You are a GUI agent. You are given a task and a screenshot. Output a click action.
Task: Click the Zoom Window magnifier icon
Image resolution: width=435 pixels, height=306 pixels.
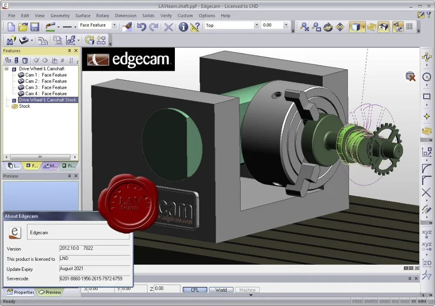click(316, 27)
